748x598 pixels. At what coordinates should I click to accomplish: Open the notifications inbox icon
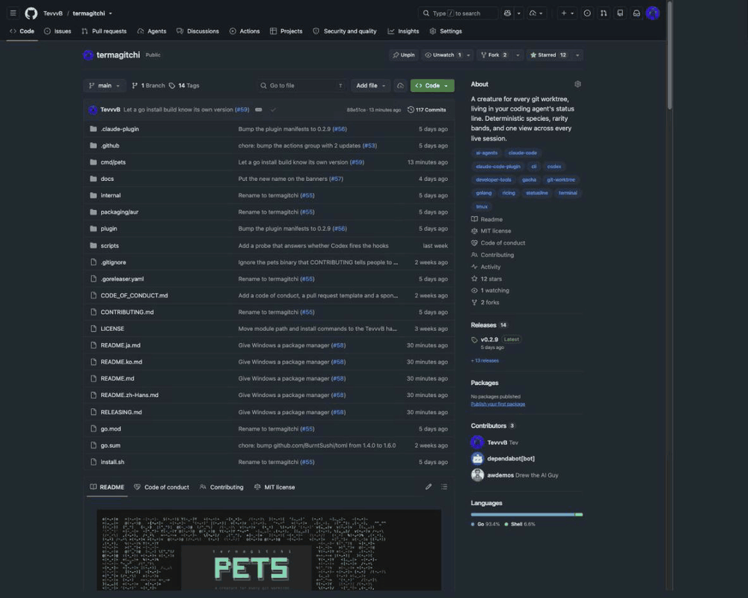(x=637, y=13)
